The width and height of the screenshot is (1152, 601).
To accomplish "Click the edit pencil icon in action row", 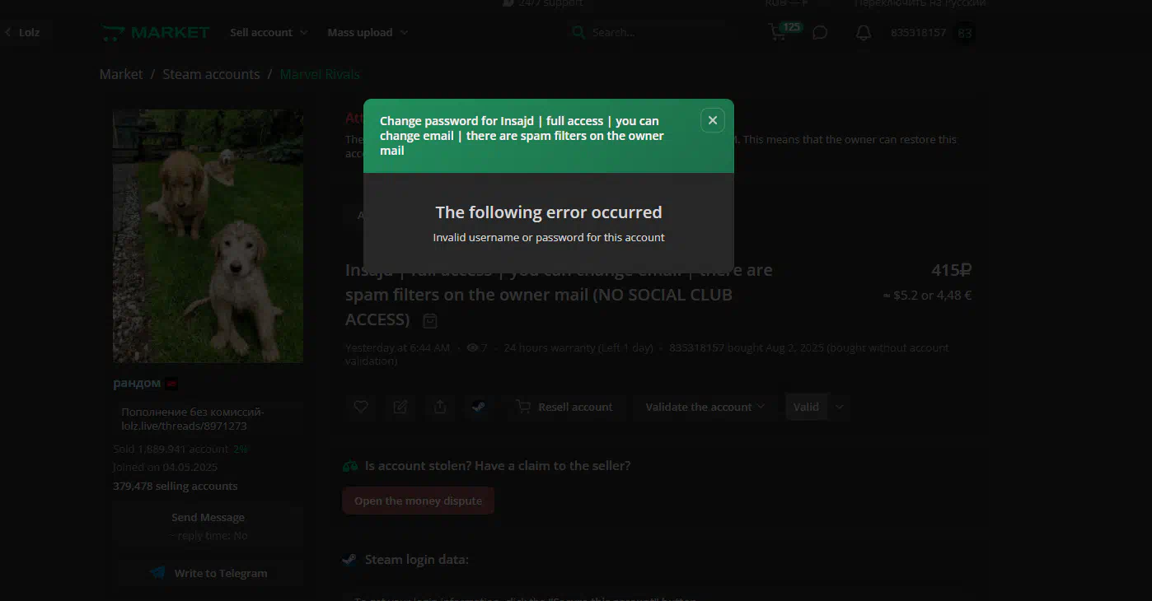I will tap(400, 407).
